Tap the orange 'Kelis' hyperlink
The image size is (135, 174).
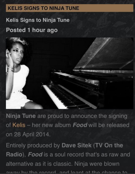pos(19,125)
